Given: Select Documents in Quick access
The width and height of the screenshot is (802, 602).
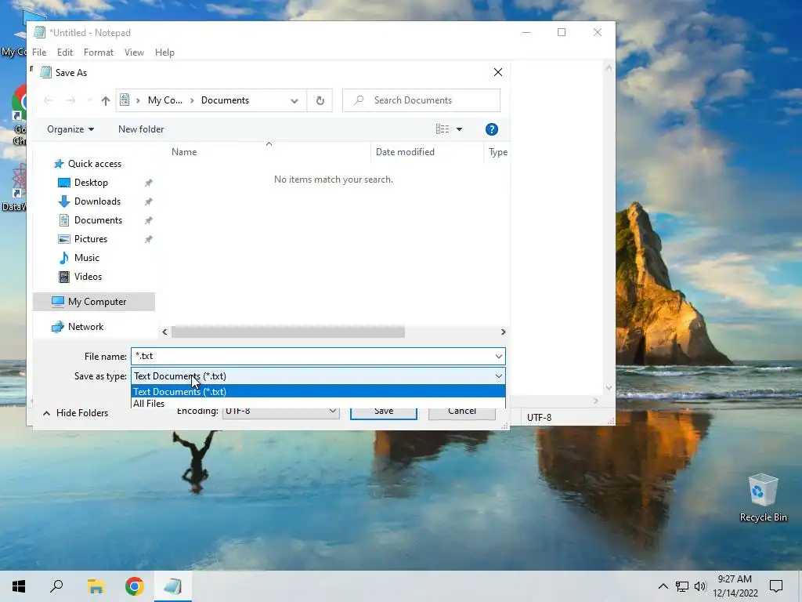Looking at the screenshot, I should [98, 220].
